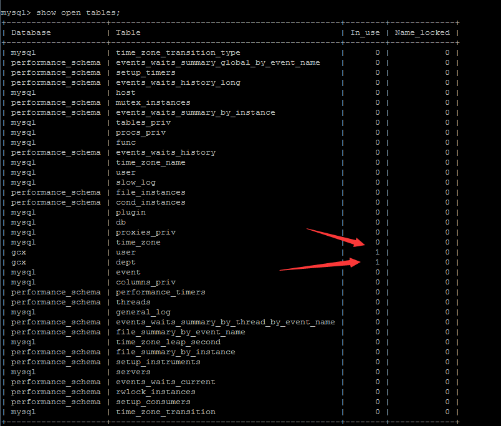Click table name 'time_zone_transition_type'
Viewport: 501px width, 426px height.
click(178, 53)
